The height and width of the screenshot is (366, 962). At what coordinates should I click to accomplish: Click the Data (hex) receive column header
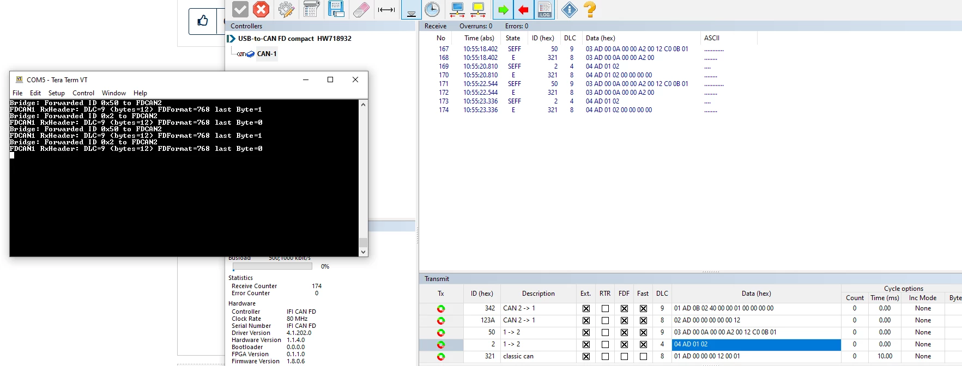[x=601, y=38]
